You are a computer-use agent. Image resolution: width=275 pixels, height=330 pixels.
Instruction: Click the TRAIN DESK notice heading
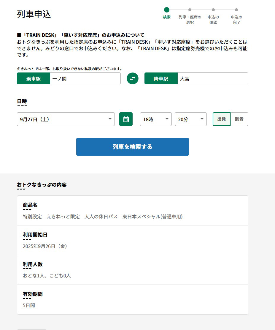[x=80, y=35]
